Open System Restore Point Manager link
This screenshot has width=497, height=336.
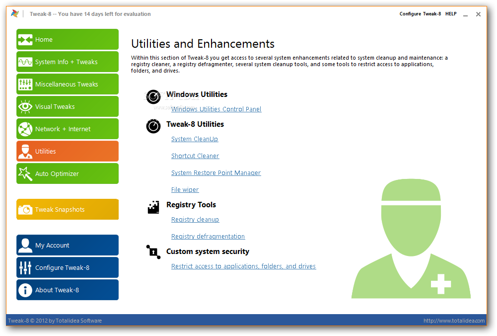tap(216, 172)
